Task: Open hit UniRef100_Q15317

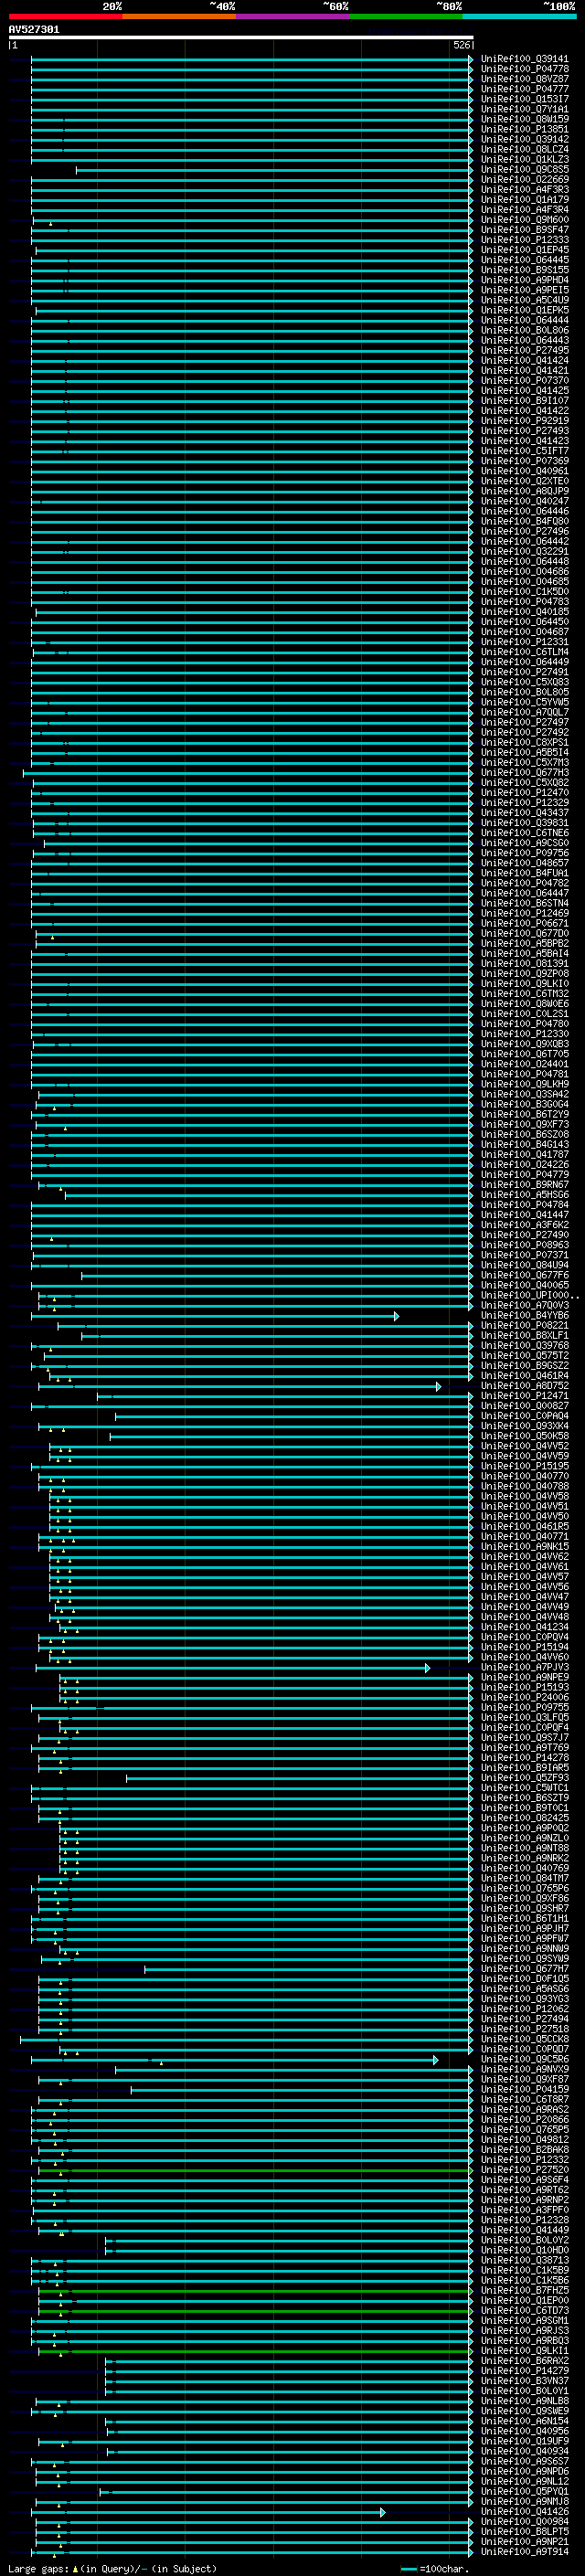Action: tap(525, 99)
